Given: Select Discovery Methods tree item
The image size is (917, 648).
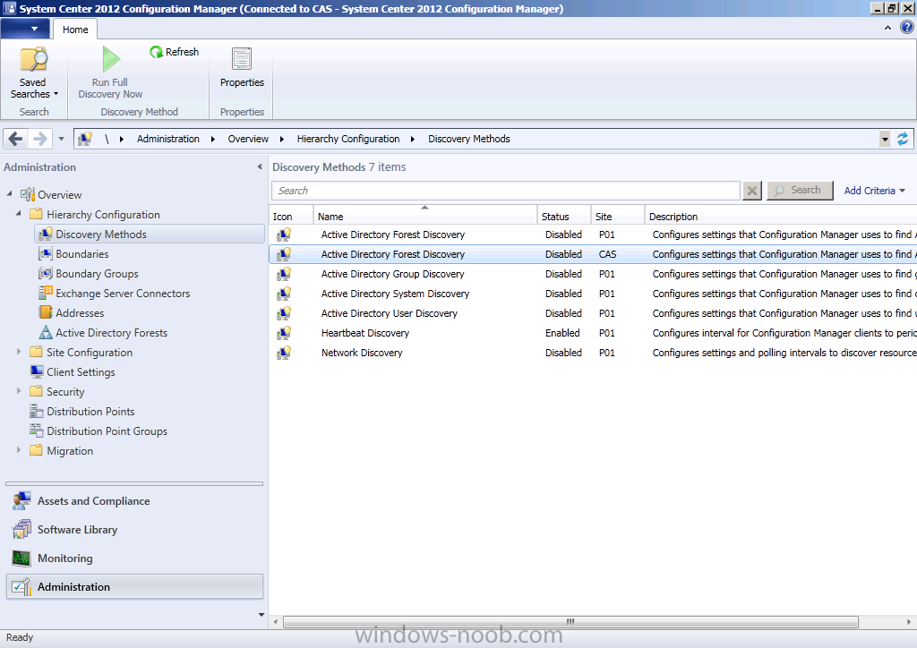Looking at the screenshot, I should click(150, 234).
